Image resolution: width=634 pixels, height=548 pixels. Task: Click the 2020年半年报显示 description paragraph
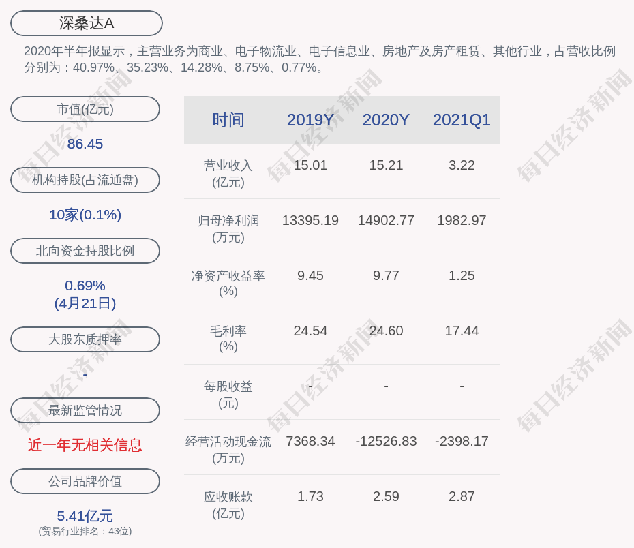click(x=320, y=59)
